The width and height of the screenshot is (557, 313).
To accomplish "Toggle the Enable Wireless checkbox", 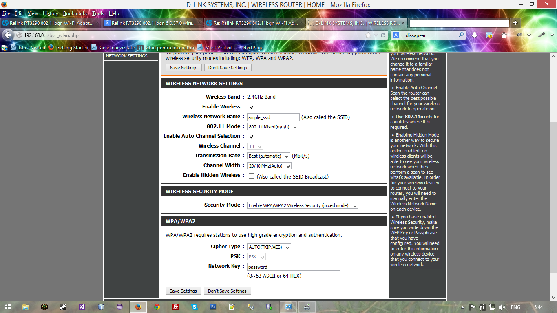I will coord(251,107).
